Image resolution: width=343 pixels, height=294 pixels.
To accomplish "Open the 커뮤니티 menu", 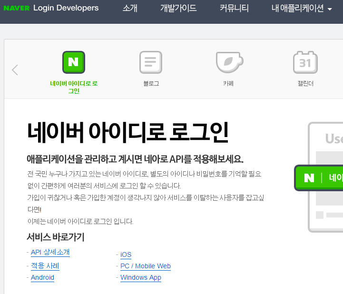I will (234, 8).
